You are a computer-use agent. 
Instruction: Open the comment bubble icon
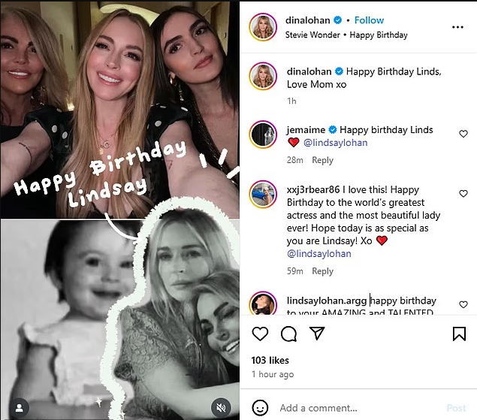288,334
